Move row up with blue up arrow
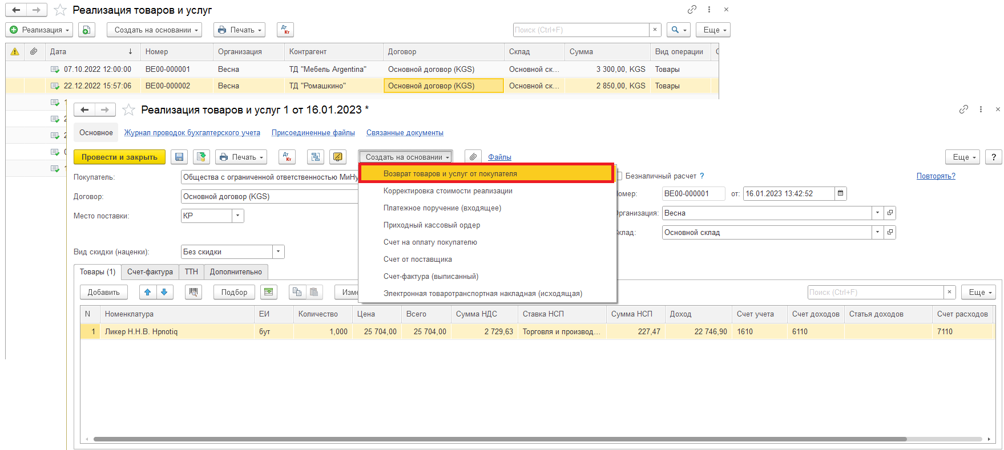 coord(148,292)
